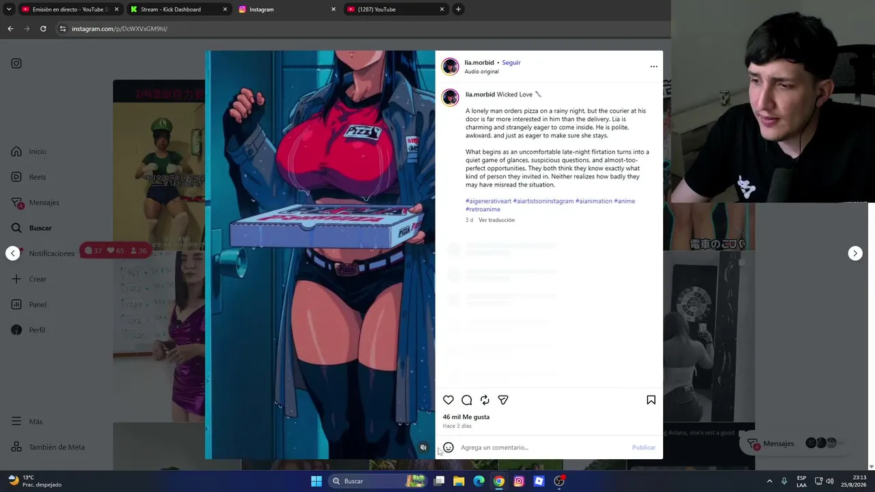Click the address bar URL
This screenshot has height=492, width=875.
120,29
